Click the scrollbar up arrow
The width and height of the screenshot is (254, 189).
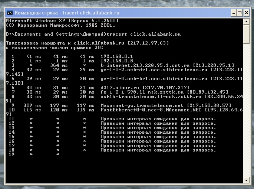click(246, 22)
